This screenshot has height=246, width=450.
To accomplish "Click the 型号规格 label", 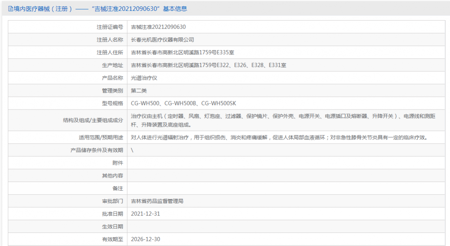I will pyautogui.click(x=112, y=103).
